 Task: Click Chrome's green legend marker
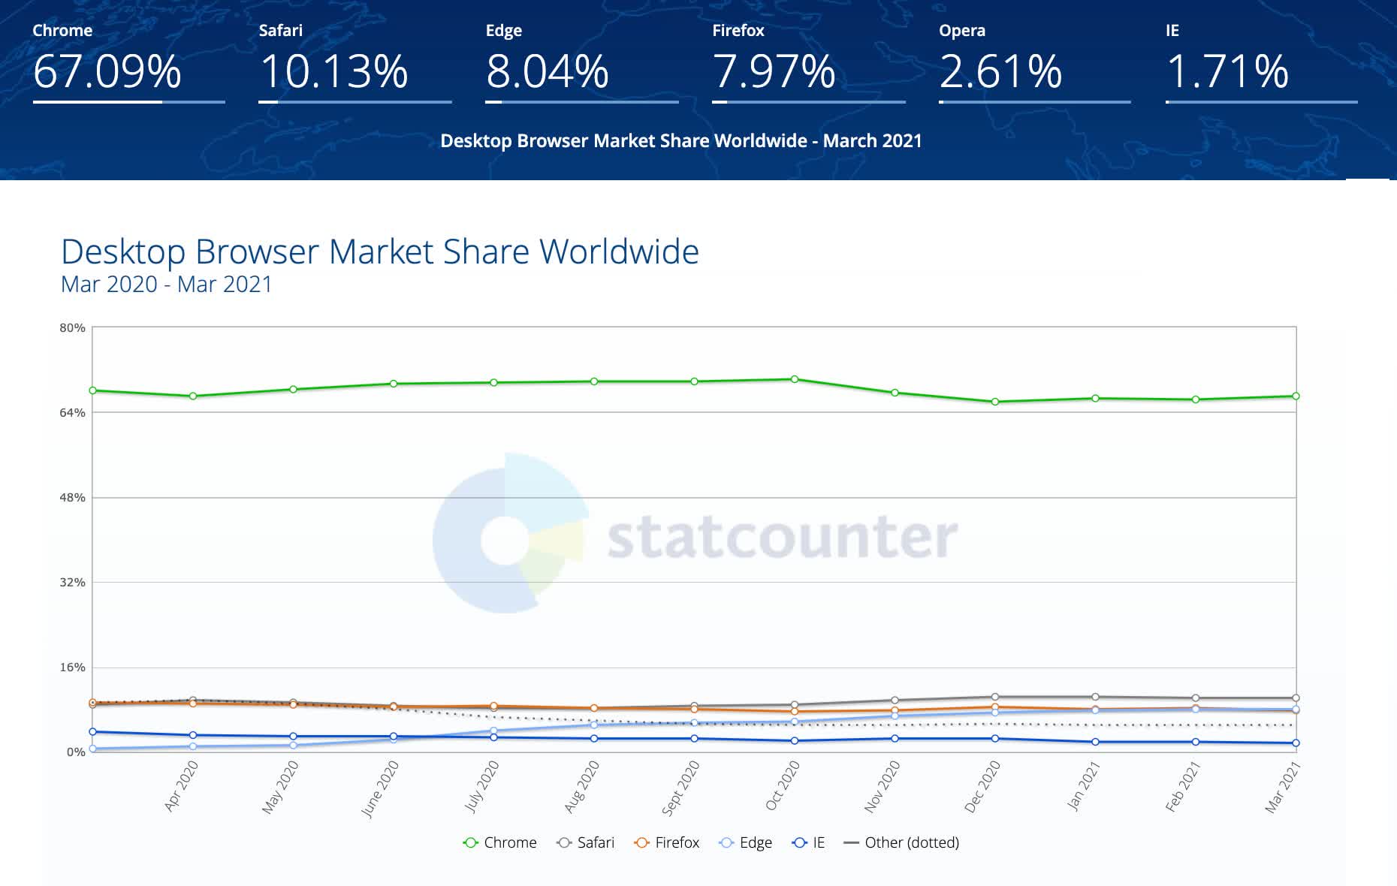471,843
